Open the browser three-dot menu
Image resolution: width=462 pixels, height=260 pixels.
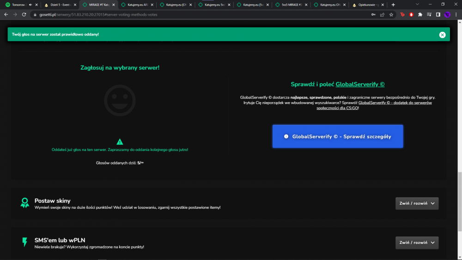(x=456, y=14)
